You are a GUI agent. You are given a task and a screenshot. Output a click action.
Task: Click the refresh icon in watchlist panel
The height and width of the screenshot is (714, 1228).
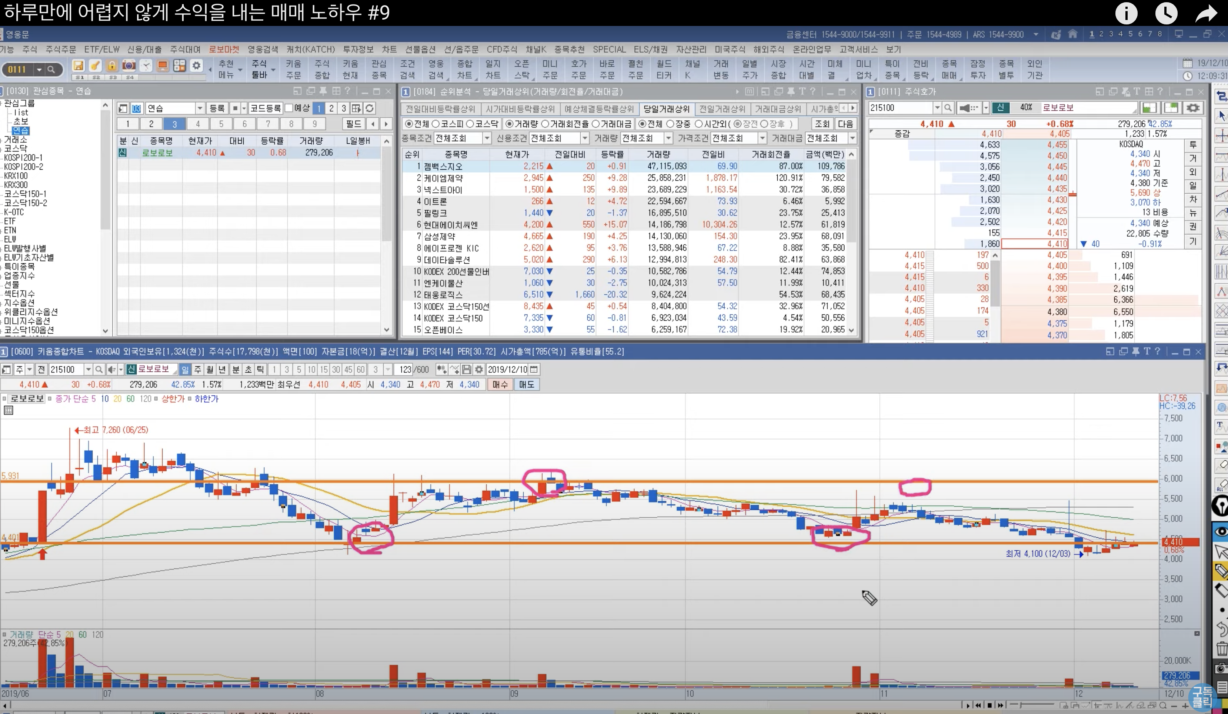(x=370, y=108)
